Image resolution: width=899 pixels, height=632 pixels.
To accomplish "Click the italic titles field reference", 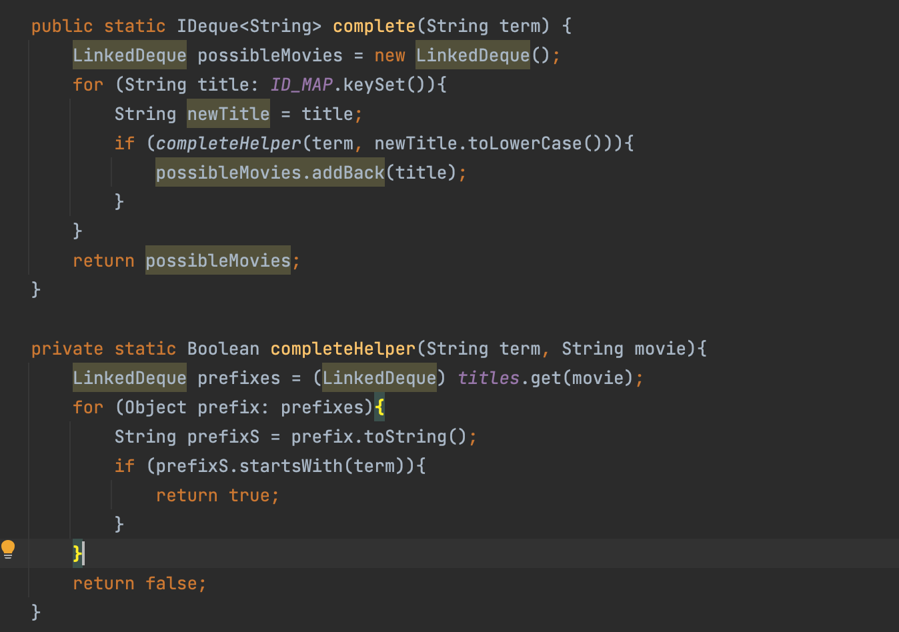I will coord(488,378).
